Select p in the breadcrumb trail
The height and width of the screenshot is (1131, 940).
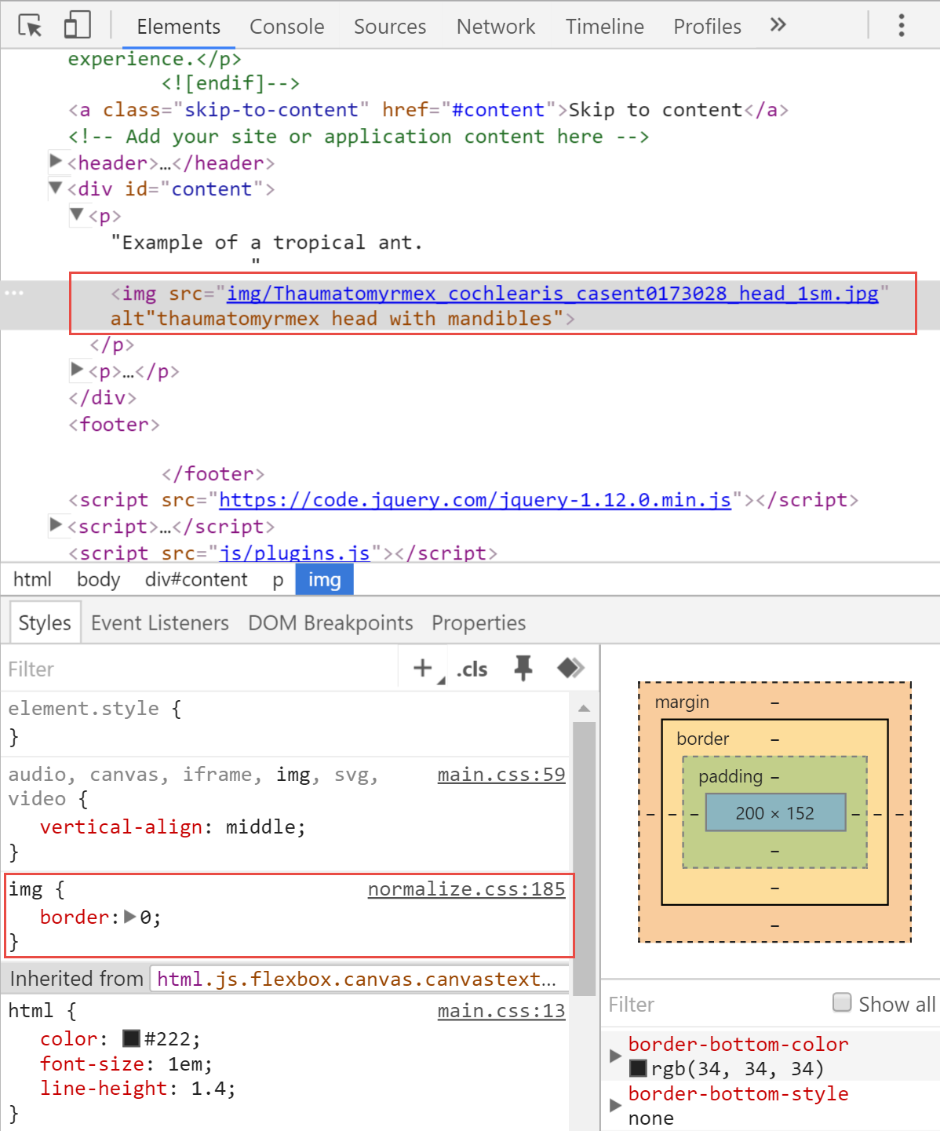[x=278, y=580]
